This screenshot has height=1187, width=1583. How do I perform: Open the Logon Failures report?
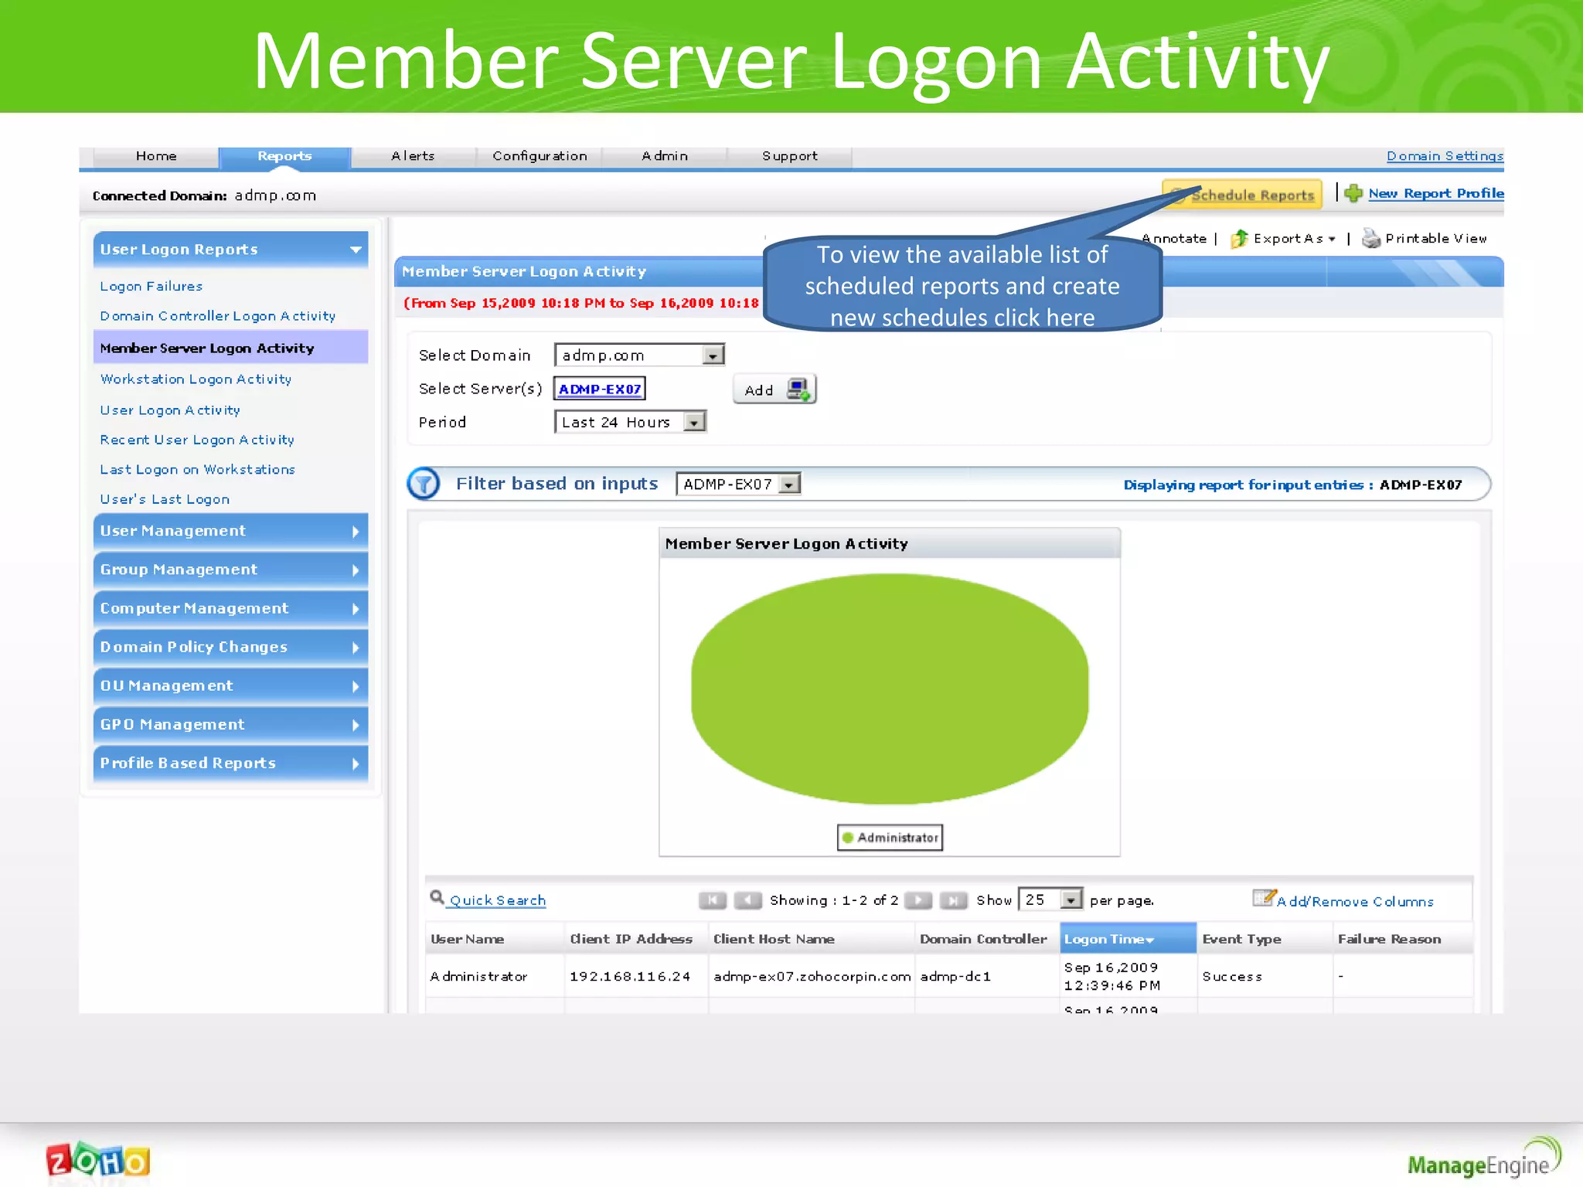[151, 287]
